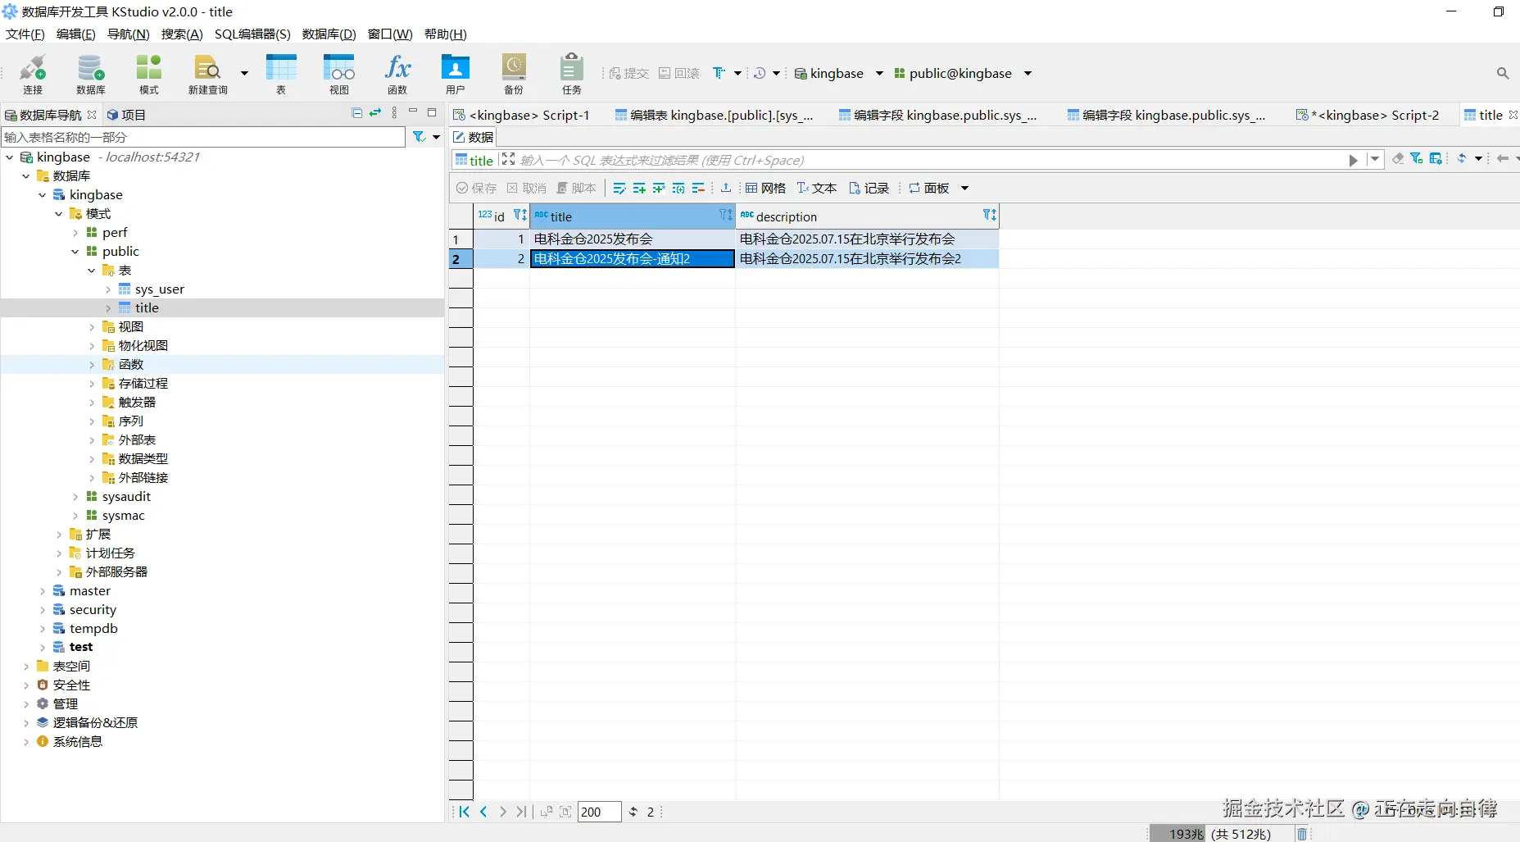Collapse the public schema node
This screenshot has height=842, width=1520.
[x=75, y=252]
